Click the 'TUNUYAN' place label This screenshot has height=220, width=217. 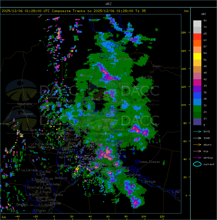pyautogui.click(x=55, y=204)
